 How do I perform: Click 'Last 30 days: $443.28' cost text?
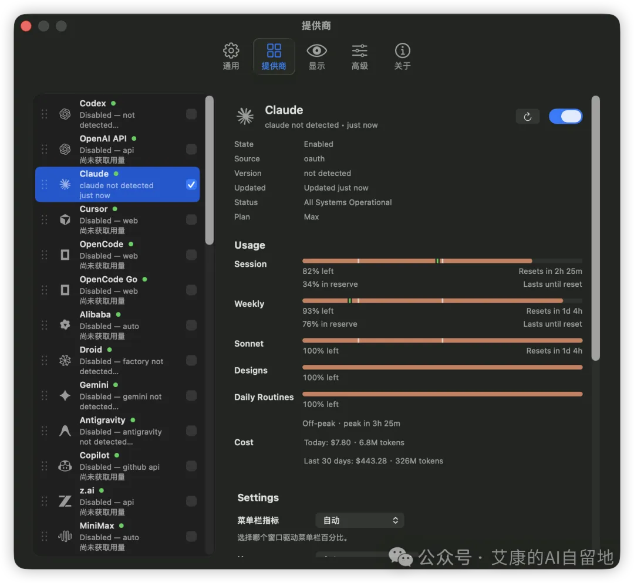[x=345, y=461]
